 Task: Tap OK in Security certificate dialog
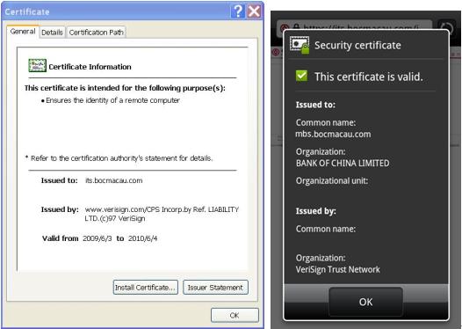(x=365, y=302)
